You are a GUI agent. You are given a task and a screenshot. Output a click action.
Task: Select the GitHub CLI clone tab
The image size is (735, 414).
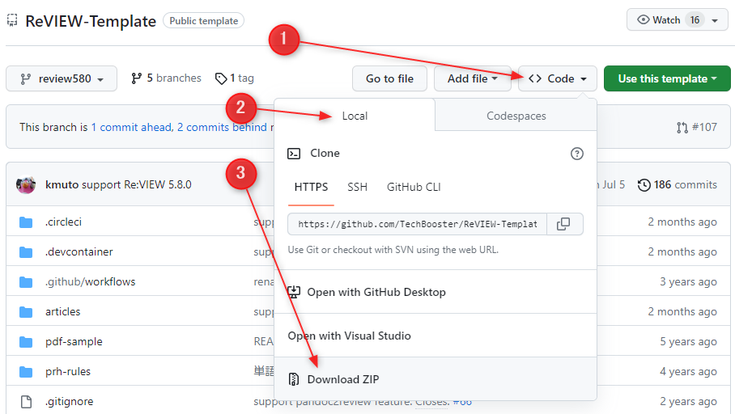414,188
